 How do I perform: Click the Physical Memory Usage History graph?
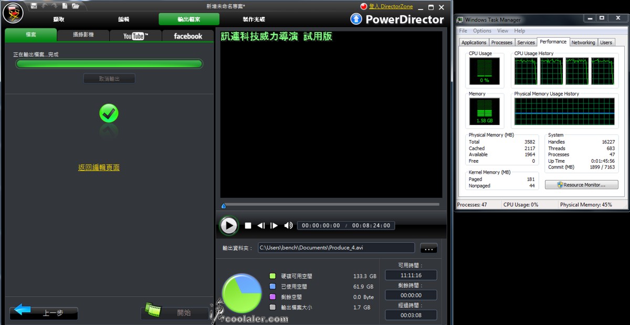point(564,111)
